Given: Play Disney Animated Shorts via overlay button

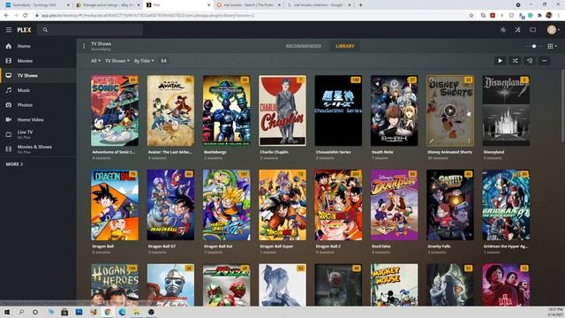Looking at the screenshot, I should pyautogui.click(x=449, y=110).
